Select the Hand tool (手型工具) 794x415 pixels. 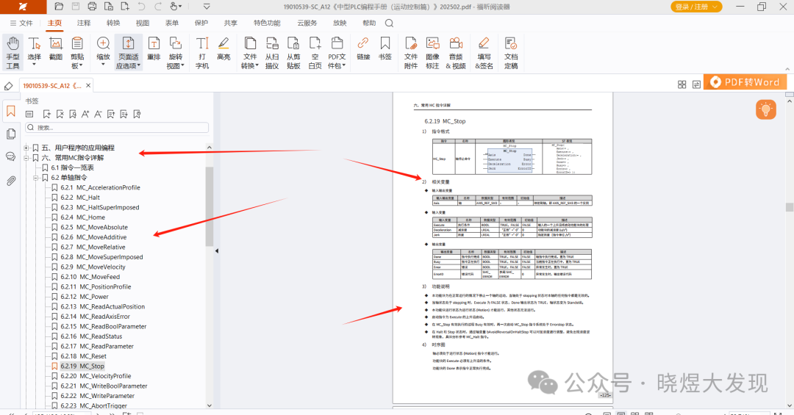coord(12,51)
